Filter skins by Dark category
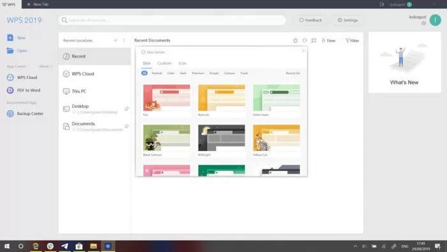The height and width of the screenshot is (252, 447). click(x=183, y=73)
